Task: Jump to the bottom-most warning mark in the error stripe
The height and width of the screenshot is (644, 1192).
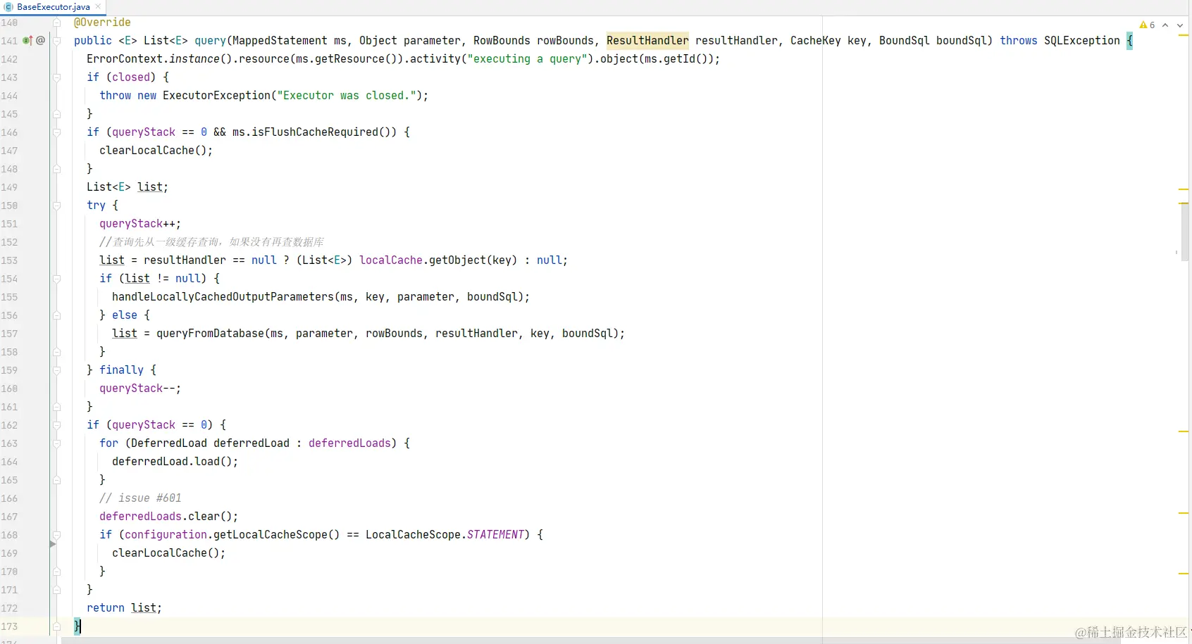Action: tap(1184, 574)
